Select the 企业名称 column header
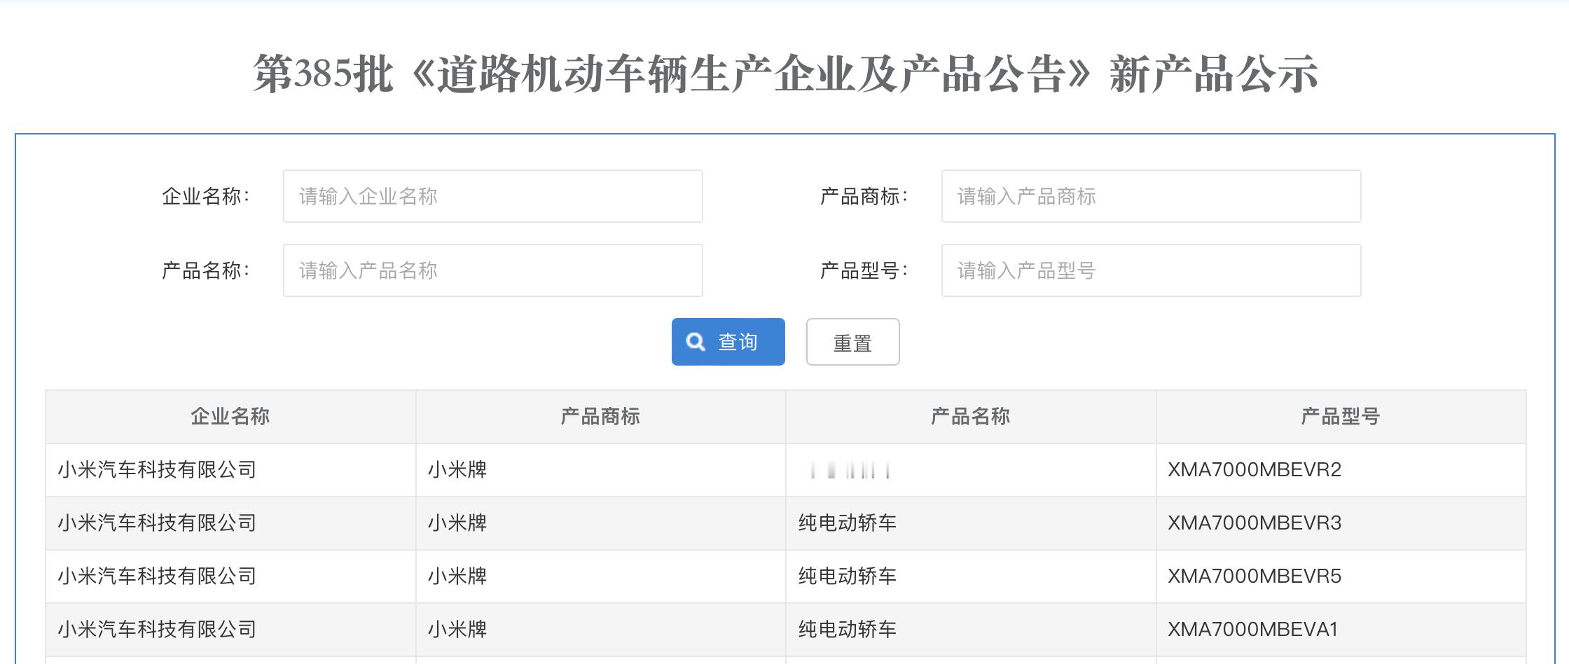Image resolution: width=1569 pixels, height=664 pixels. pyautogui.click(x=230, y=417)
